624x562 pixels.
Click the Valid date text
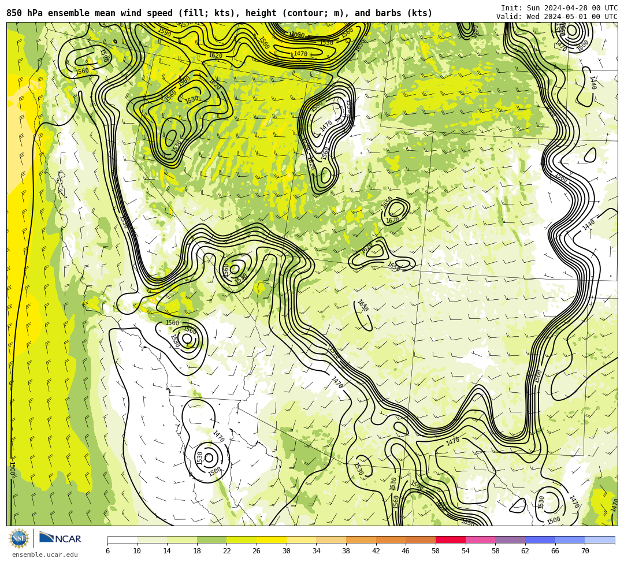click(x=557, y=17)
